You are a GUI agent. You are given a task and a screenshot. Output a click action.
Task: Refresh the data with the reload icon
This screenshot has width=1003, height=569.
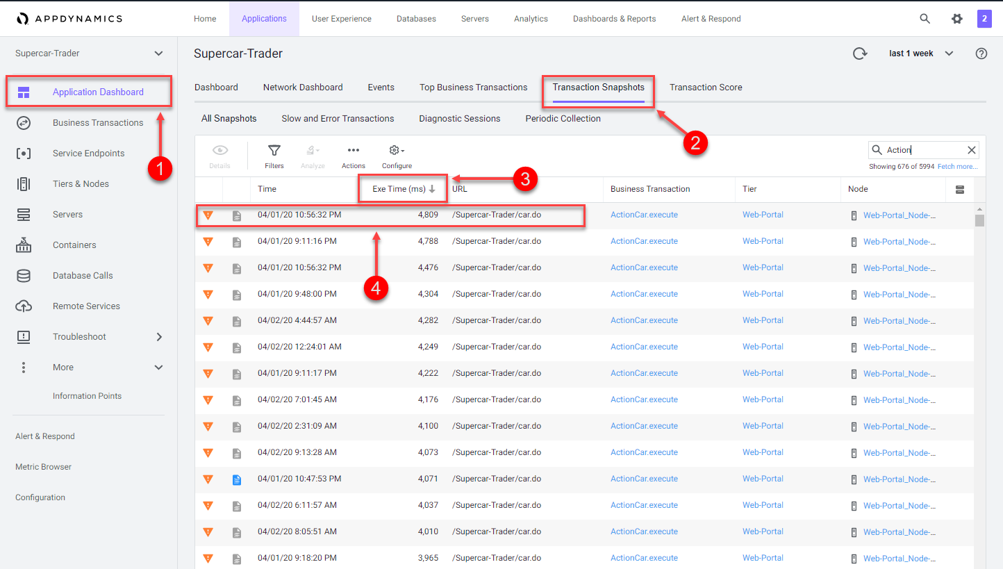click(x=860, y=53)
